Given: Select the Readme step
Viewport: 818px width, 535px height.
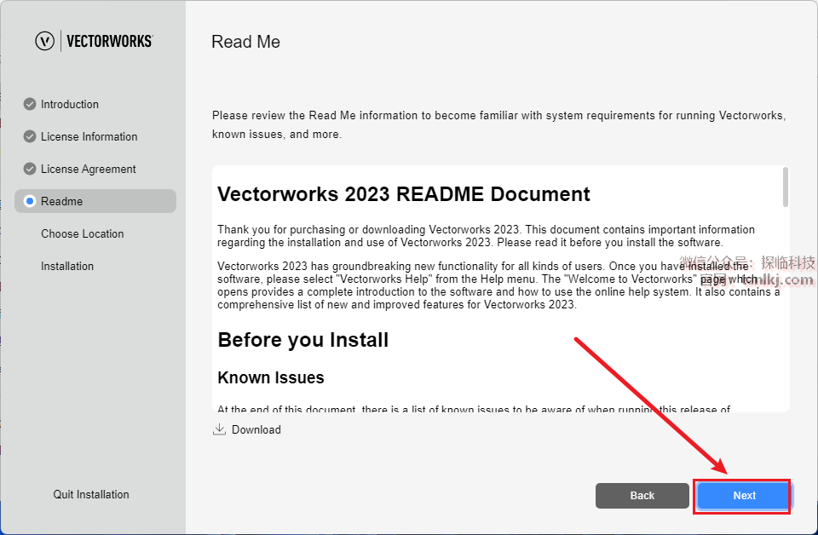Looking at the screenshot, I should pyautogui.click(x=95, y=201).
